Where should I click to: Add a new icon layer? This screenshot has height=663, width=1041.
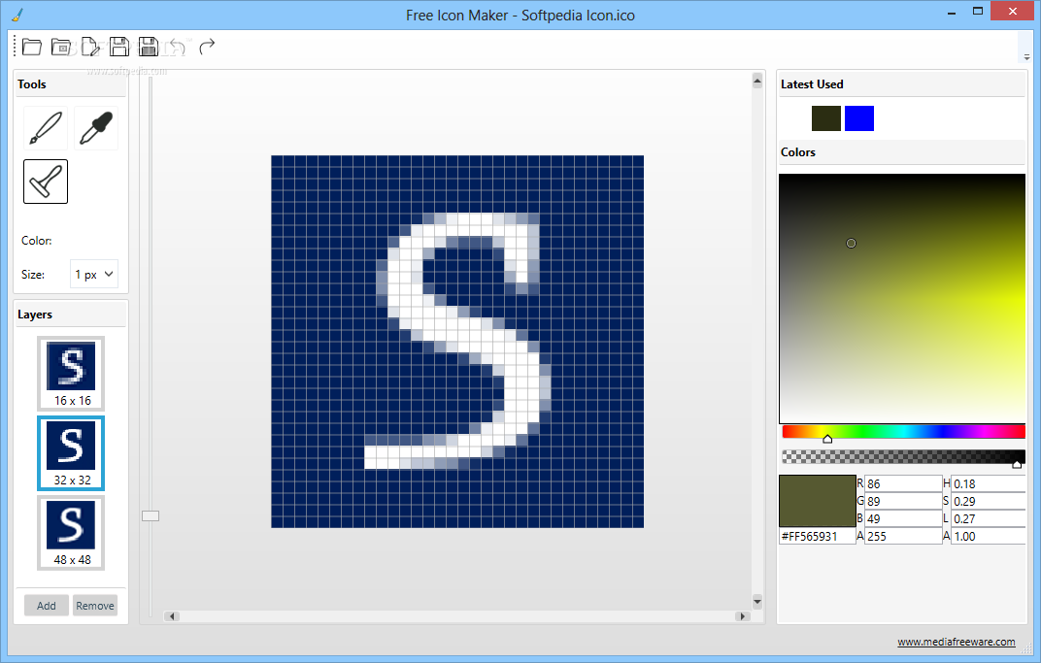point(46,605)
